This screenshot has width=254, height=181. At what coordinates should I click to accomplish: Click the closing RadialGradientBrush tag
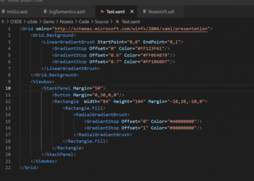103,134
